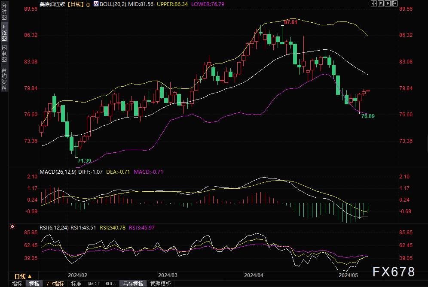Click the left axis 86.32 price label
The height and width of the screenshot is (287, 428).
click(x=31, y=35)
